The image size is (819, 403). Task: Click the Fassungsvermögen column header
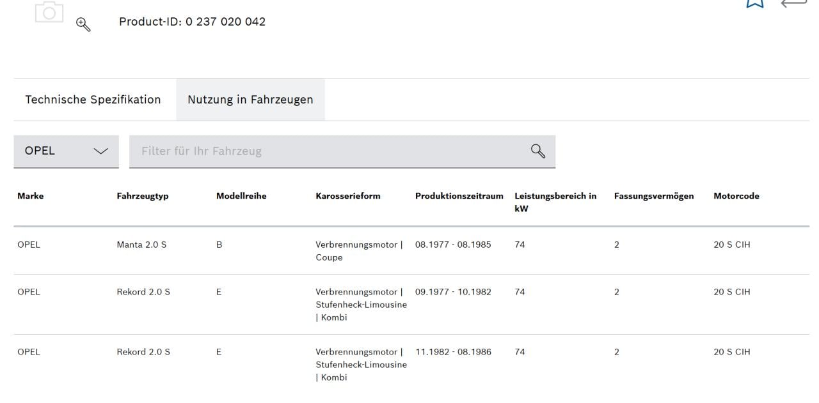tap(654, 196)
